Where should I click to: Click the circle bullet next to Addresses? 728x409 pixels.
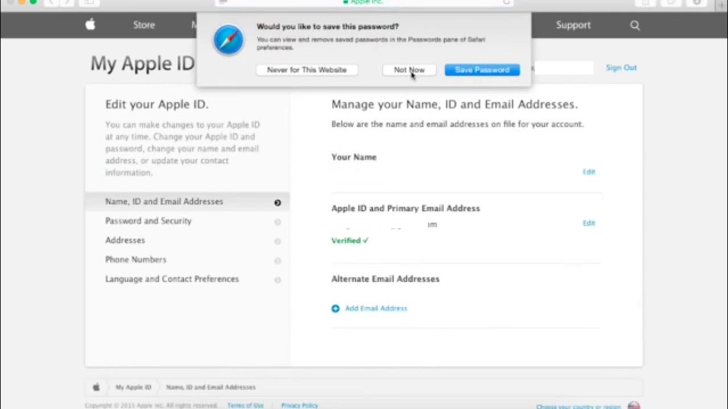278,241
